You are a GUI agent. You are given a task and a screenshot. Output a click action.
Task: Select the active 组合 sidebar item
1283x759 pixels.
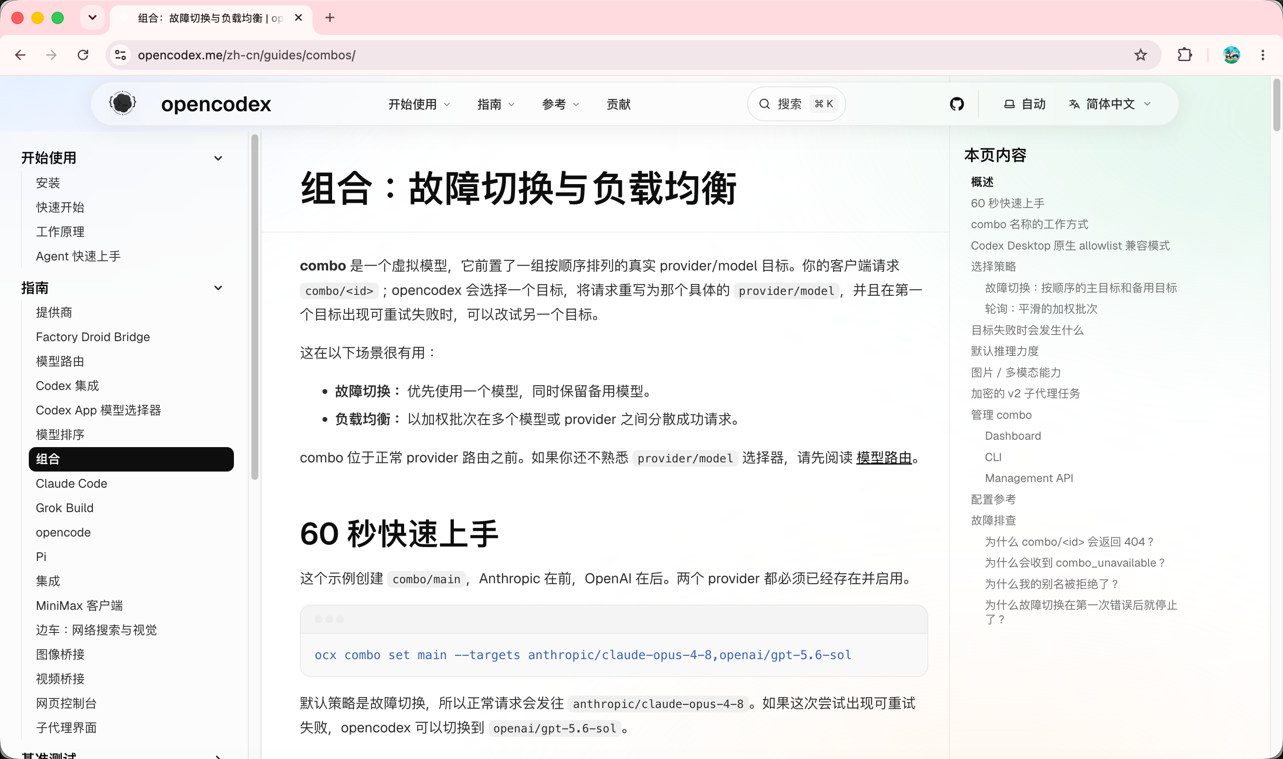pos(131,459)
